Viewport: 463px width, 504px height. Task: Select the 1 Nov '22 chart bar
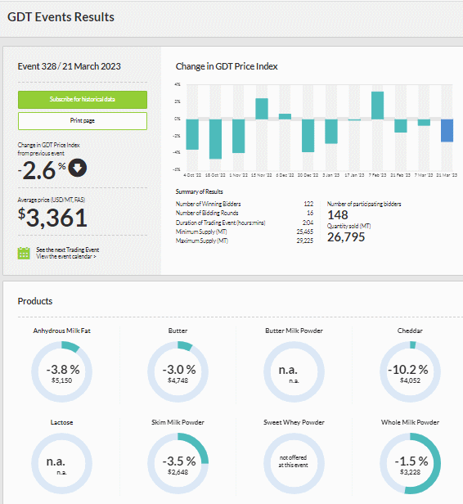(238, 136)
